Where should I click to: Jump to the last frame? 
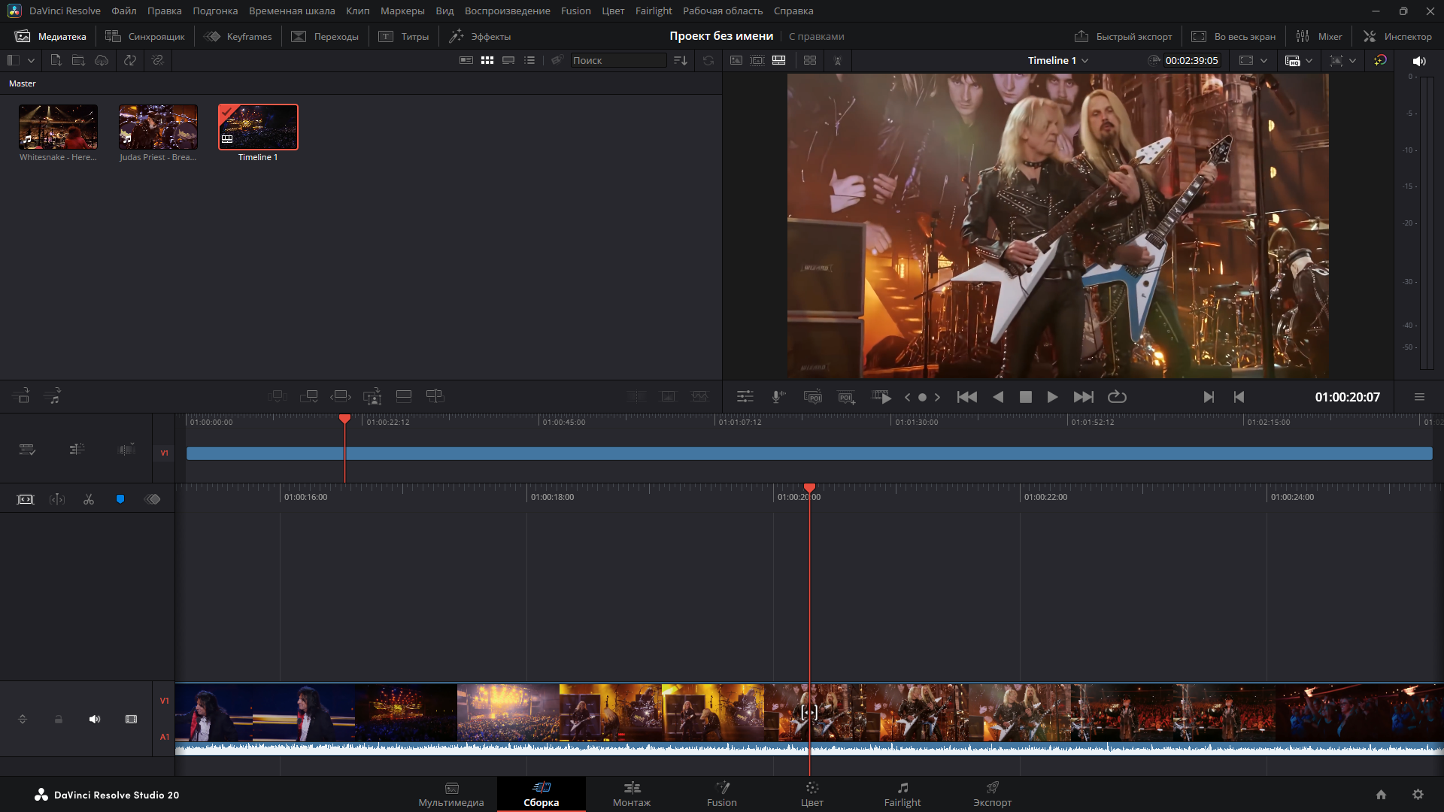(1083, 397)
